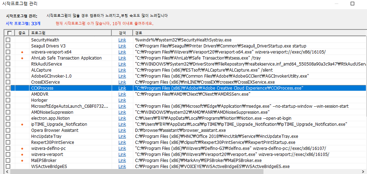Check the Seagull Drivers V3 checkbox

pos(8,46)
